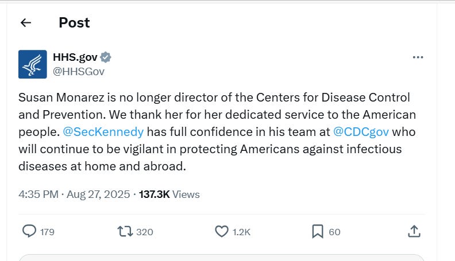
Task: Go back using the left arrow
Action: (25, 23)
